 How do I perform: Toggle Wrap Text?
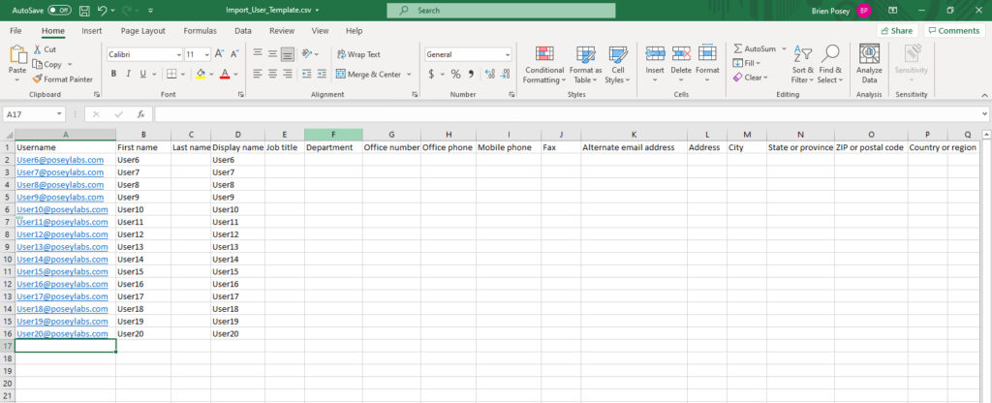point(358,54)
